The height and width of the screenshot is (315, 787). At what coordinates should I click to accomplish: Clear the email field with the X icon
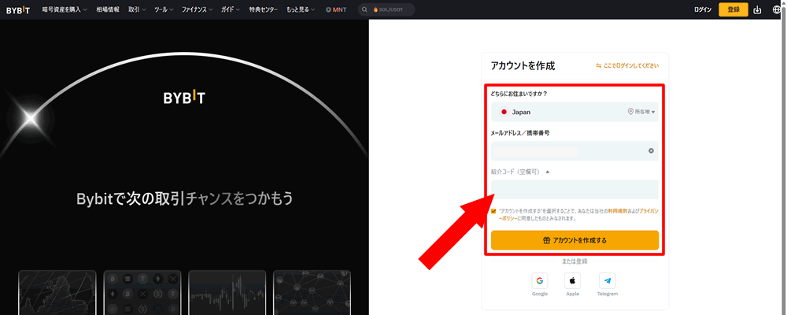pyautogui.click(x=651, y=150)
